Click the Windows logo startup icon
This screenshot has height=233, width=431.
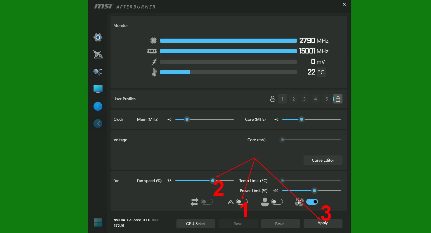(98, 222)
